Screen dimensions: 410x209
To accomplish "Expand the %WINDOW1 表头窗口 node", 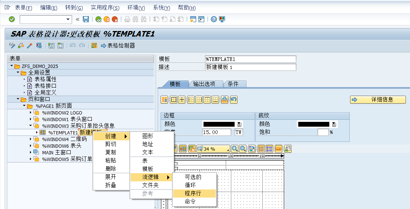I will pos(31,119).
